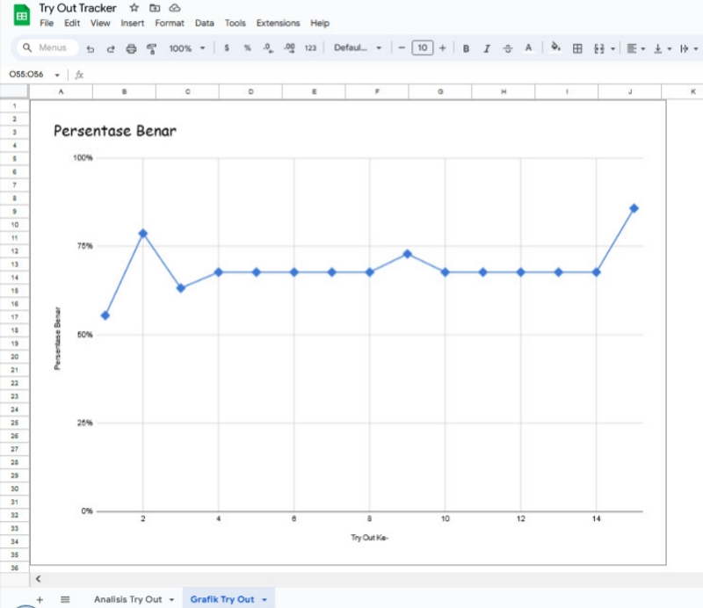Select the whole sheet corner box
The height and width of the screenshot is (608, 703).
coord(14,91)
